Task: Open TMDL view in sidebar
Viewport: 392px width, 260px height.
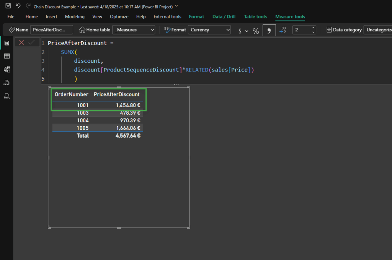Action: pos(7,96)
